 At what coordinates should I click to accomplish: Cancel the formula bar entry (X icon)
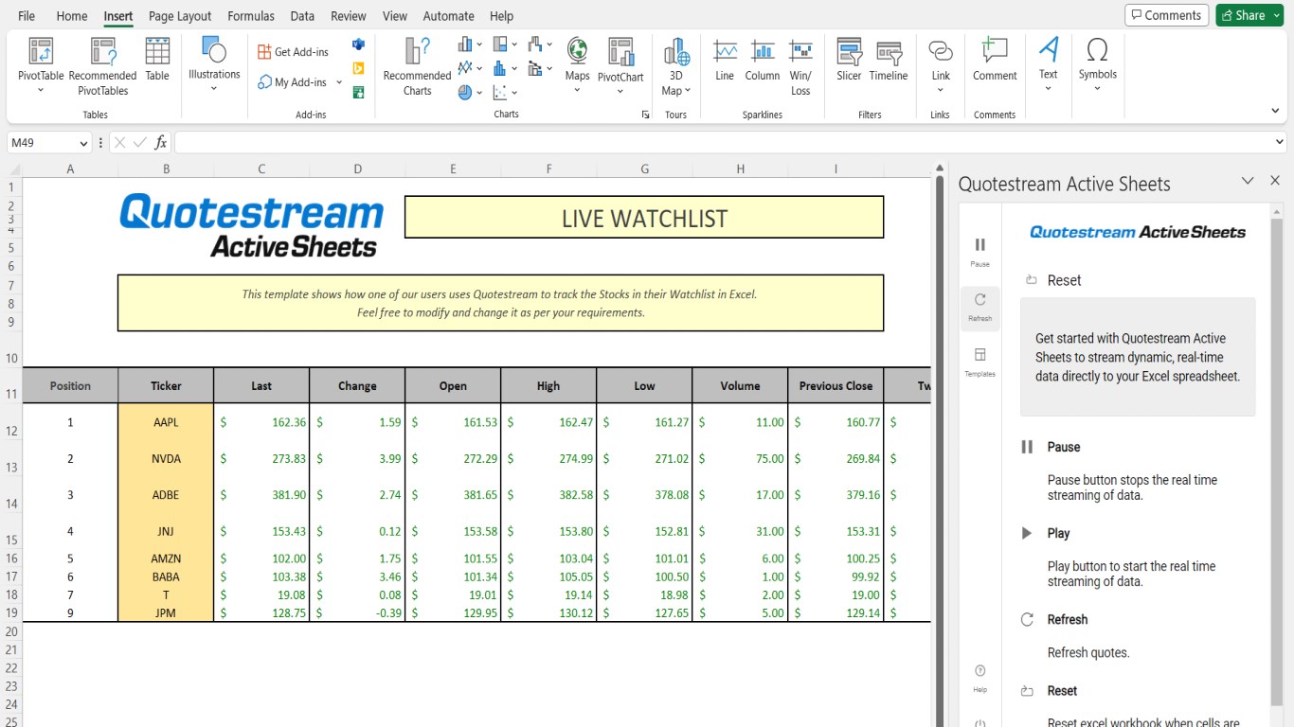pos(119,142)
